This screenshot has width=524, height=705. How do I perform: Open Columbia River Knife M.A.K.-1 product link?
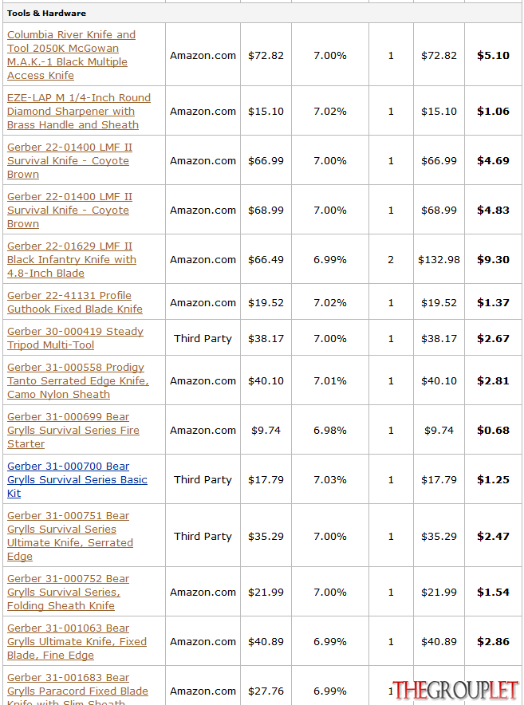coord(71,55)
